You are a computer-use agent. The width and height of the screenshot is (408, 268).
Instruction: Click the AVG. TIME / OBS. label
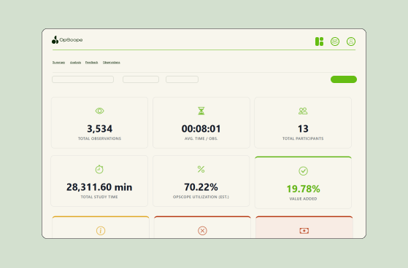point(201,138)
